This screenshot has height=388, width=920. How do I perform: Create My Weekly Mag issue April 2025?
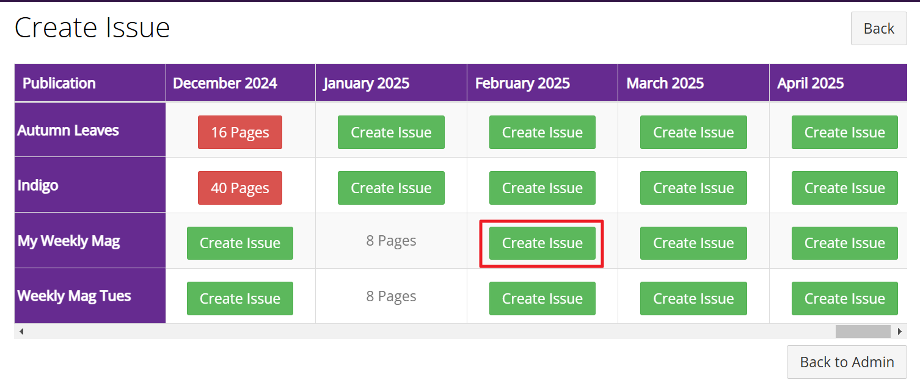tap(845, 243)
